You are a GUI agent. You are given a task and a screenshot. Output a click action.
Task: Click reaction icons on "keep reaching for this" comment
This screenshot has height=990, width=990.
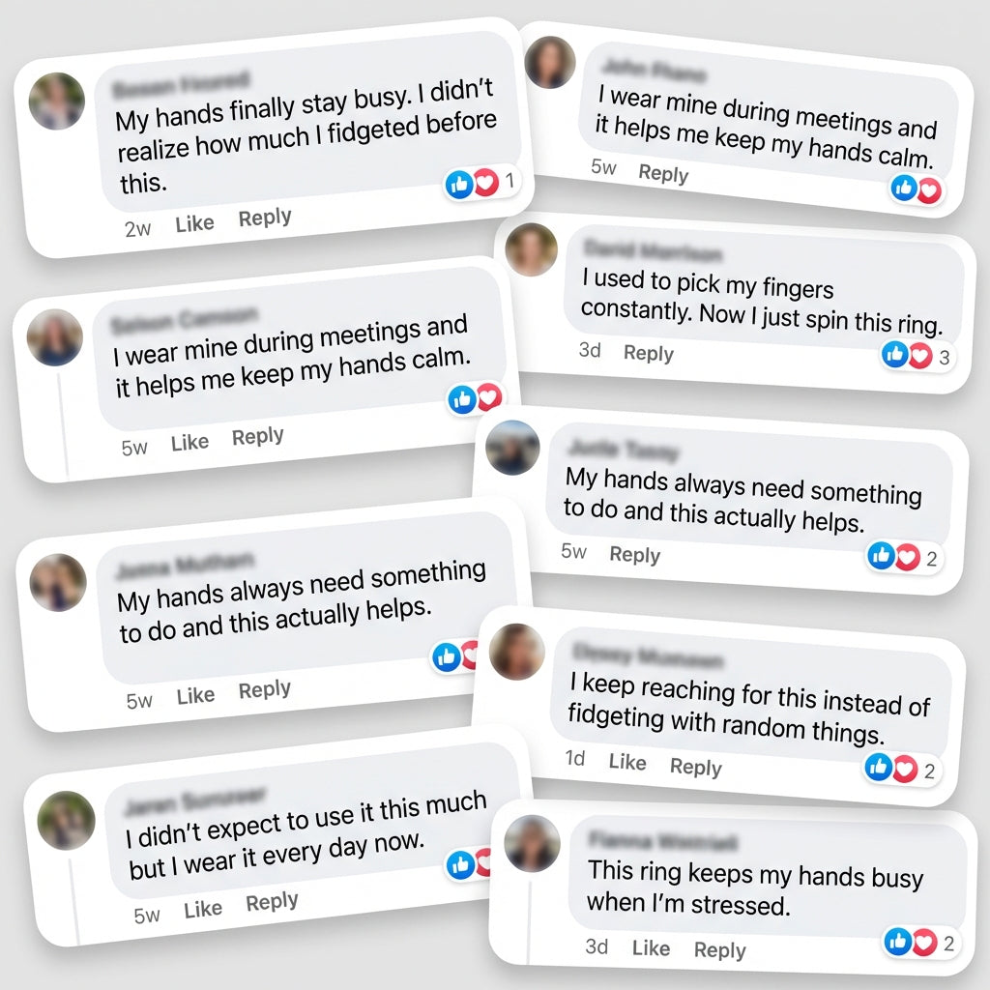pos(891,769)
